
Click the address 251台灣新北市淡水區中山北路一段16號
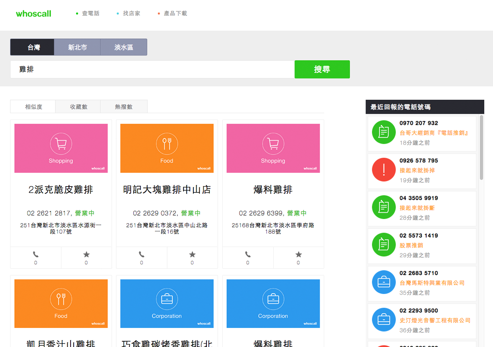tap(167, 228)
